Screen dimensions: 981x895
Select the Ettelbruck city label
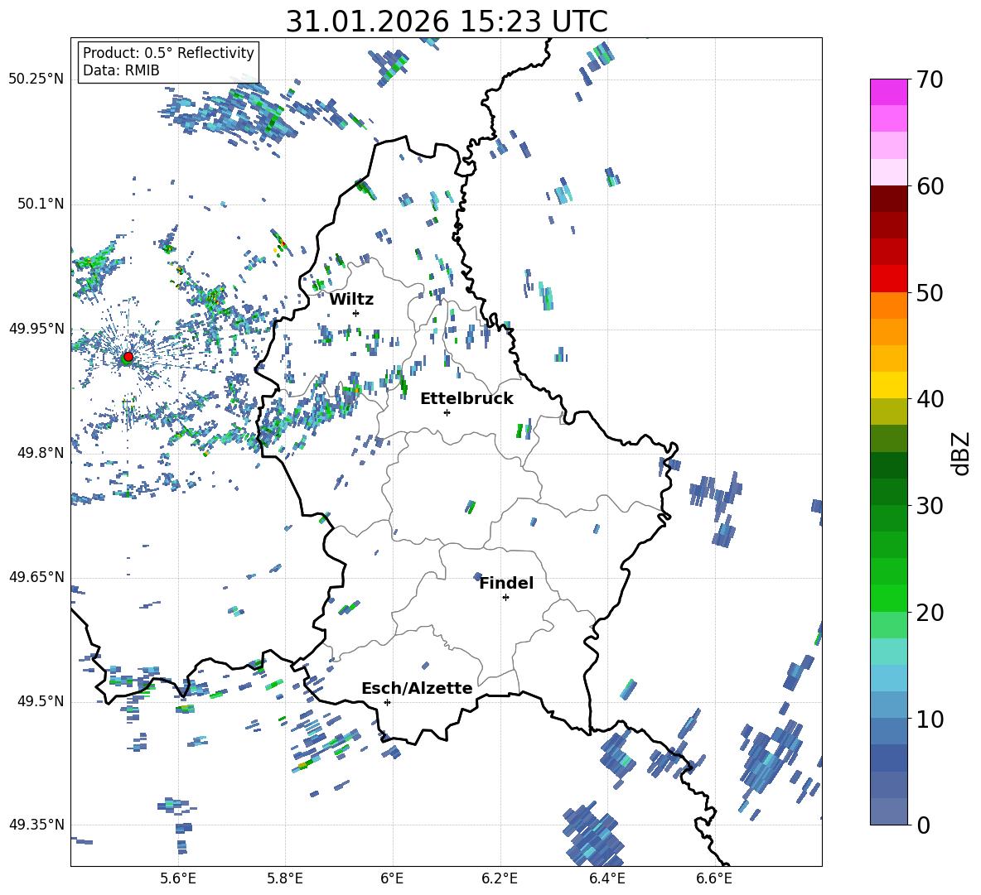(466, 398)
